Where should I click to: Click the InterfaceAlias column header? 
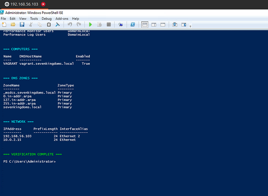[74, 129]
